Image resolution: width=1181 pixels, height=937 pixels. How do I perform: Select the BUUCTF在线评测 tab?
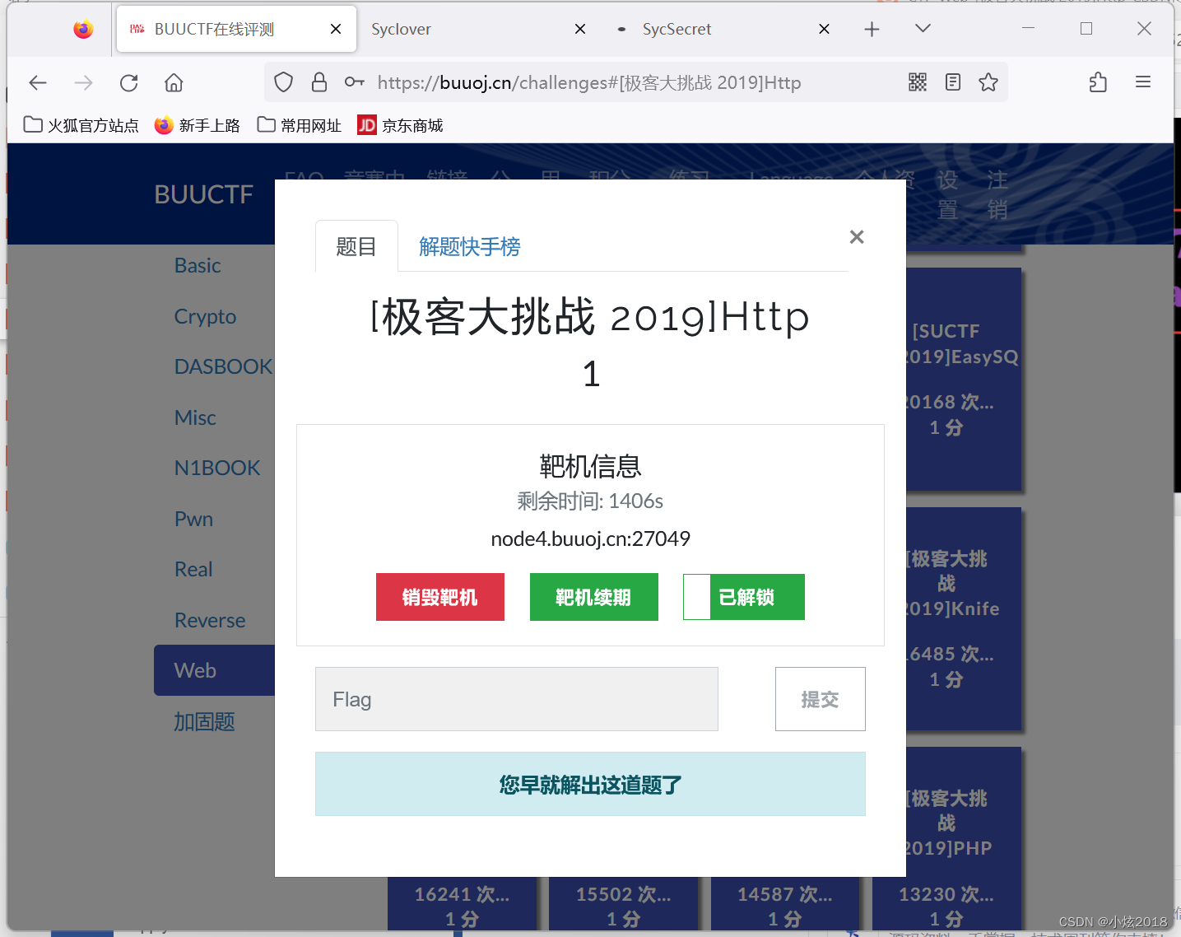pos(236,30)
